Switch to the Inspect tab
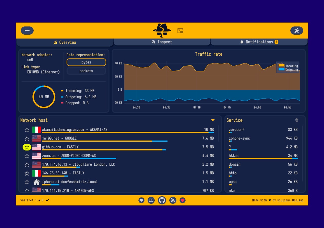The image size is (324, 228). tap(162, 42)
